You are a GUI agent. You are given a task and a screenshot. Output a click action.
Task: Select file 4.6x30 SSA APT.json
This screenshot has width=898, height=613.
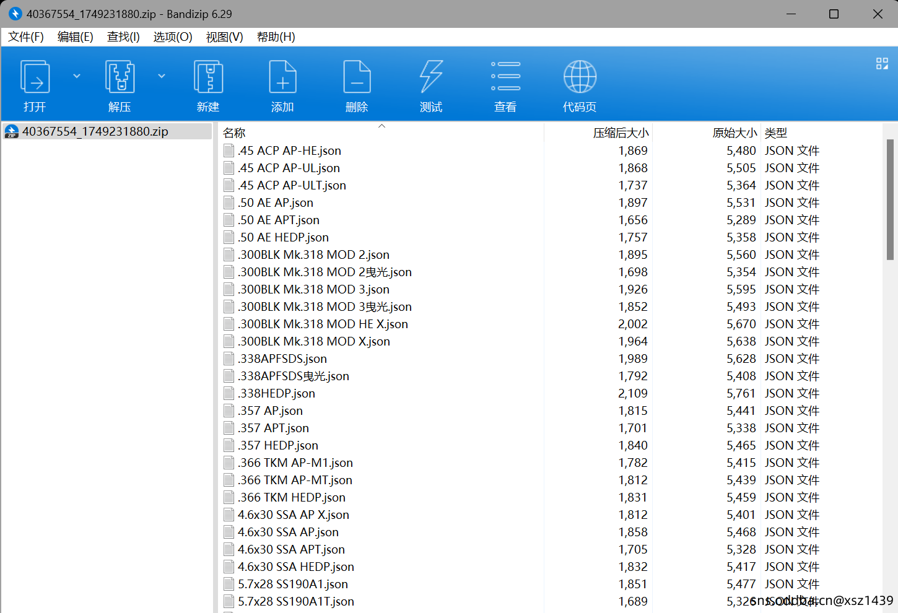coord(291,549)
